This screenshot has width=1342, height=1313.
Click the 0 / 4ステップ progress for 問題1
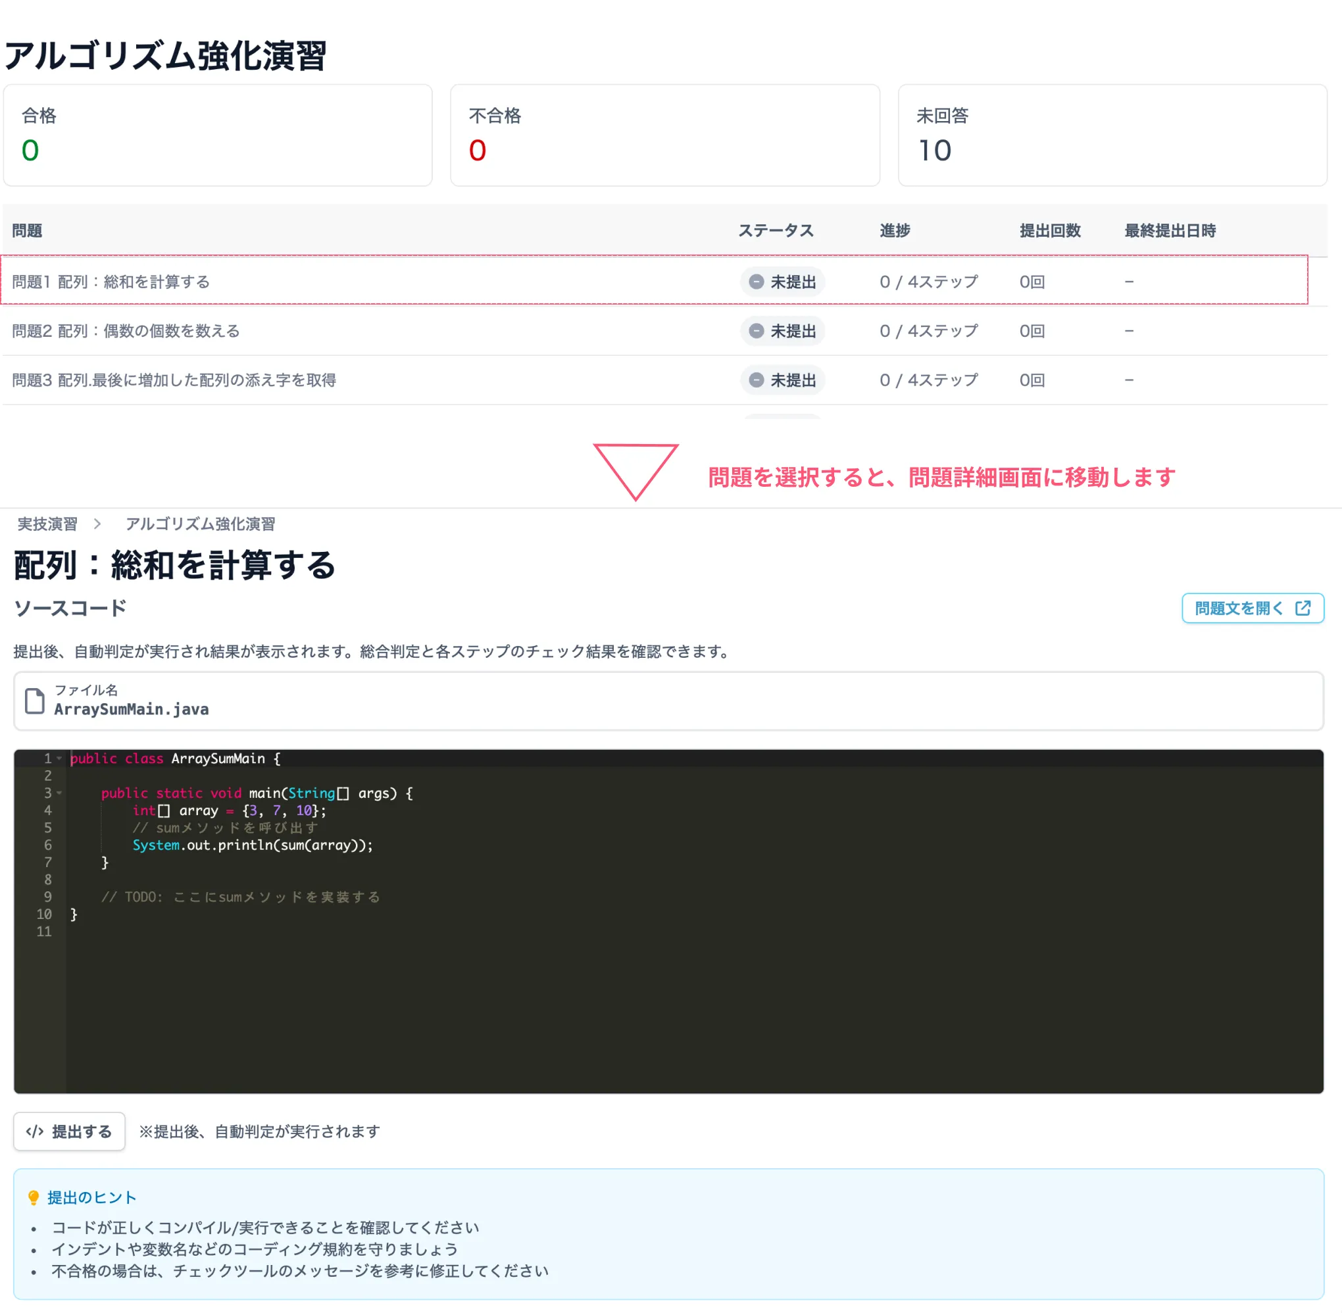pos(928,282)
